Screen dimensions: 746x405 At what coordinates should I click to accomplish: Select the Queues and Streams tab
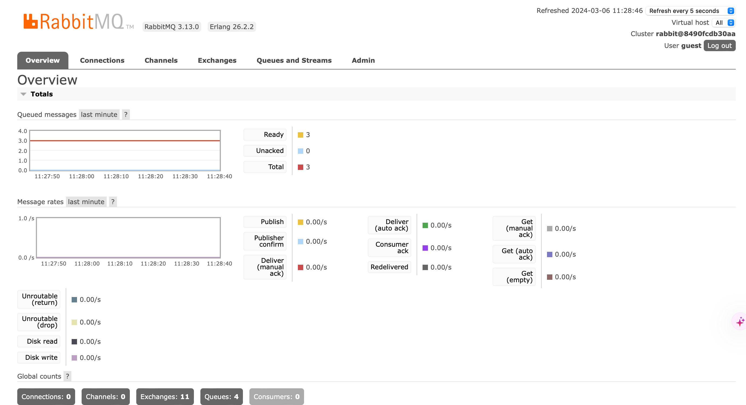tap(294, 60)
